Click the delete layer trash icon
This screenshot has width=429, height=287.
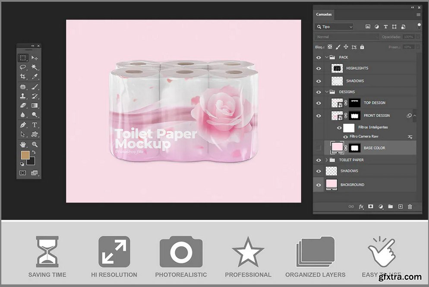(410, 207)
